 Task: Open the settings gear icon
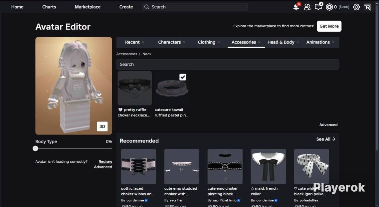click(356, 7)
